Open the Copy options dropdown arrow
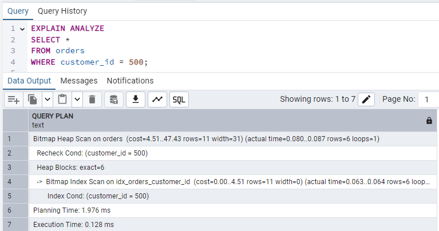The image size is (439, 231). pyautogui.click(x=48, y=99)
